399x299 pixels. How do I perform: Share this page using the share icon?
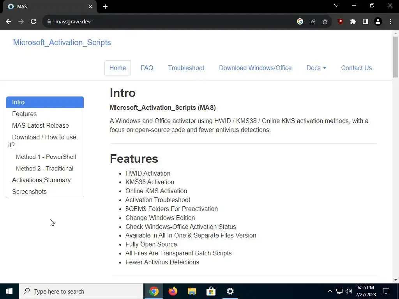(312, 22)
